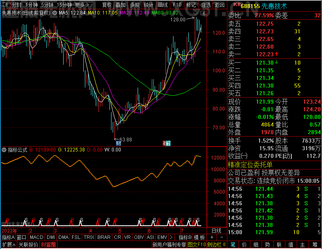Click the 买一 price 121.38
Image resolution: width=322 pixels, height=249 pixels.
pyautogui.click(x=265, y=63)
